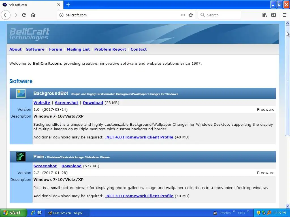Open BackgroundBot Website link

click(x=42, y=103)
